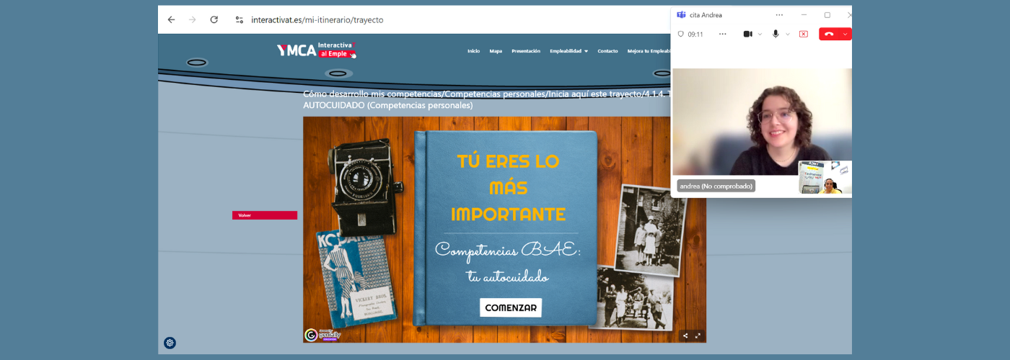Click the red Volver button
Viewport: 1010px width, 360px height.
[x=264, y=215]
